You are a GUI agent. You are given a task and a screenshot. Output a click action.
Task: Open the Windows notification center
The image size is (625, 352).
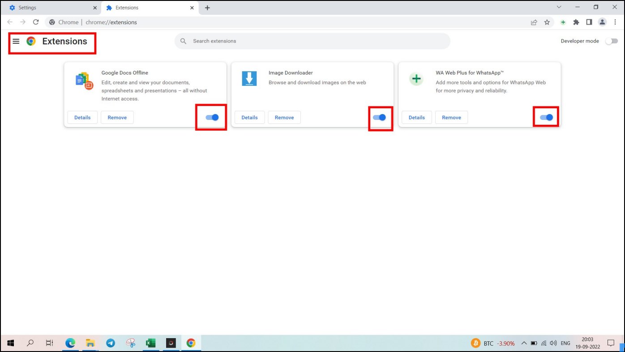pos(611,344)
